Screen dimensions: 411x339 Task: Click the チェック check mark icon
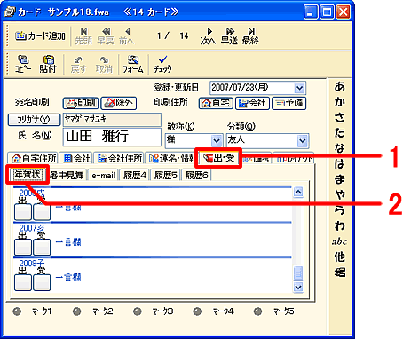[x=162, y=64]
